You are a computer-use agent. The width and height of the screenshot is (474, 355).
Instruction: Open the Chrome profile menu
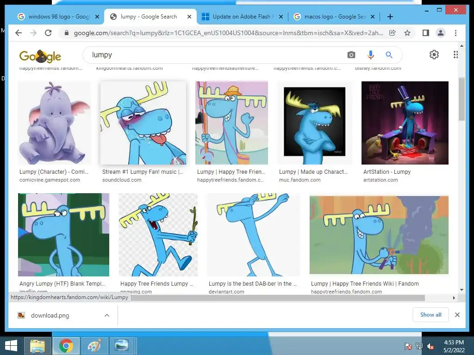point(441,33)
